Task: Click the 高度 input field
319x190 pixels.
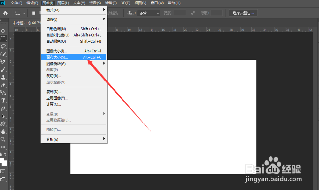Action: [x=217, y=13]
